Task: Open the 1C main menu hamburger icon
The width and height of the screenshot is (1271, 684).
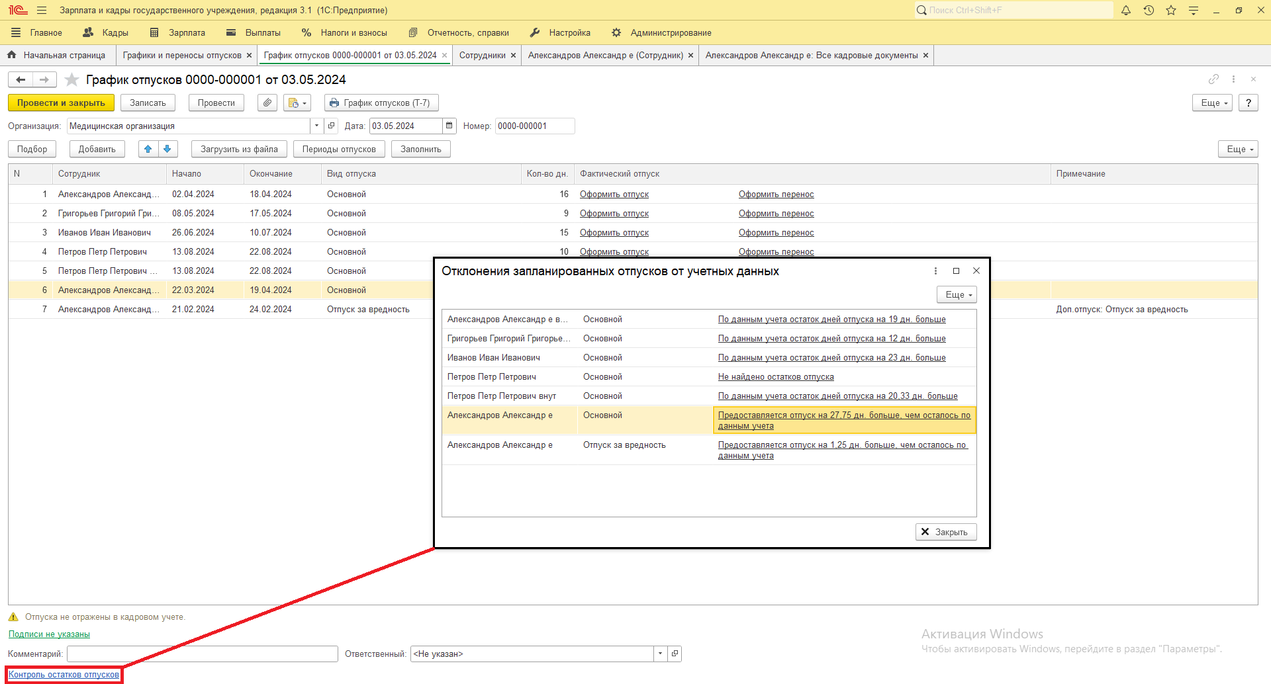Action: [42, 11]
